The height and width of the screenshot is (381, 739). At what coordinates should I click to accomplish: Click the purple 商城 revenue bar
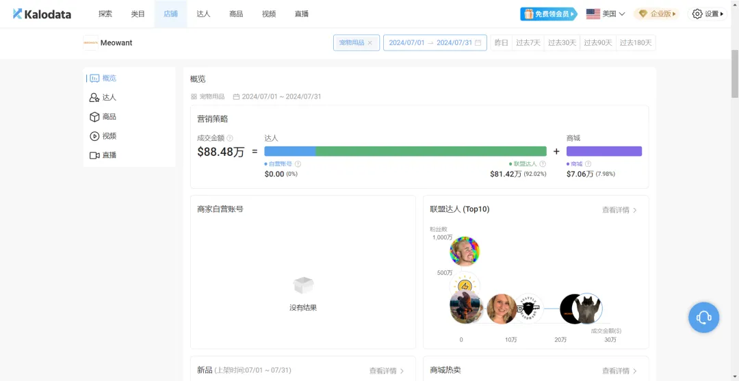pyautogui.click(x=604, y=151)
